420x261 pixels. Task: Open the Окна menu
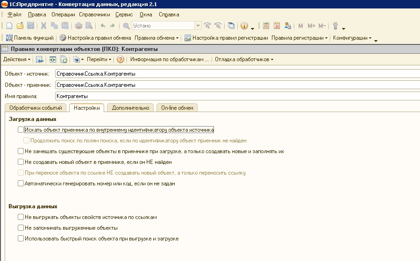point(146,15)
